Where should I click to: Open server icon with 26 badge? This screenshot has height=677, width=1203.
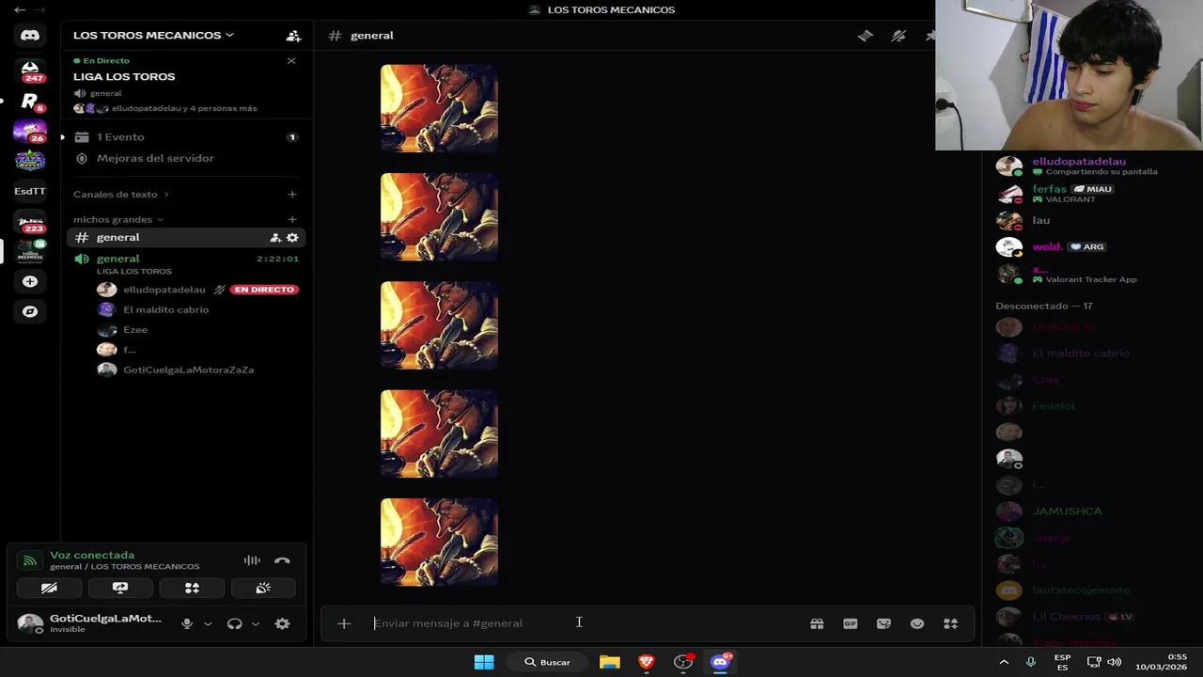pyautogui.click(x=30, y=131)
